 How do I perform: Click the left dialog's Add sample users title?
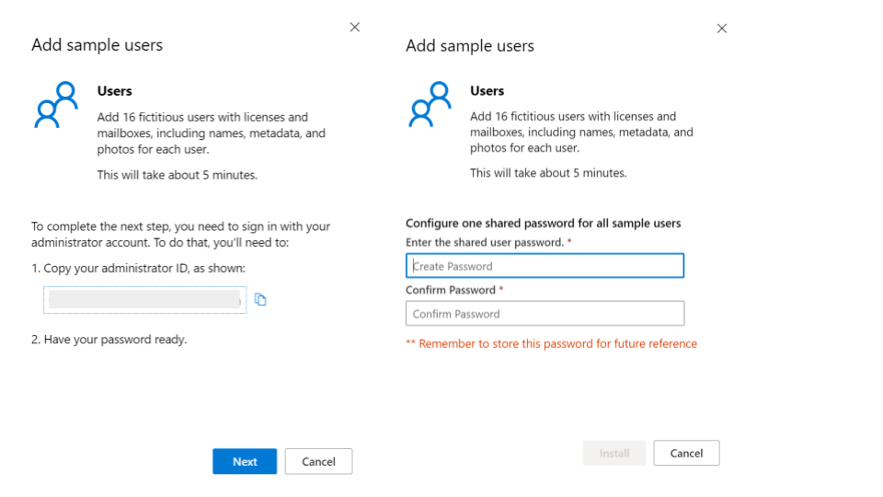97,45
